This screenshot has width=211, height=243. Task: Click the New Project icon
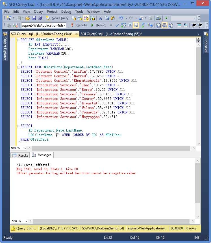click(x=9, y=18)
